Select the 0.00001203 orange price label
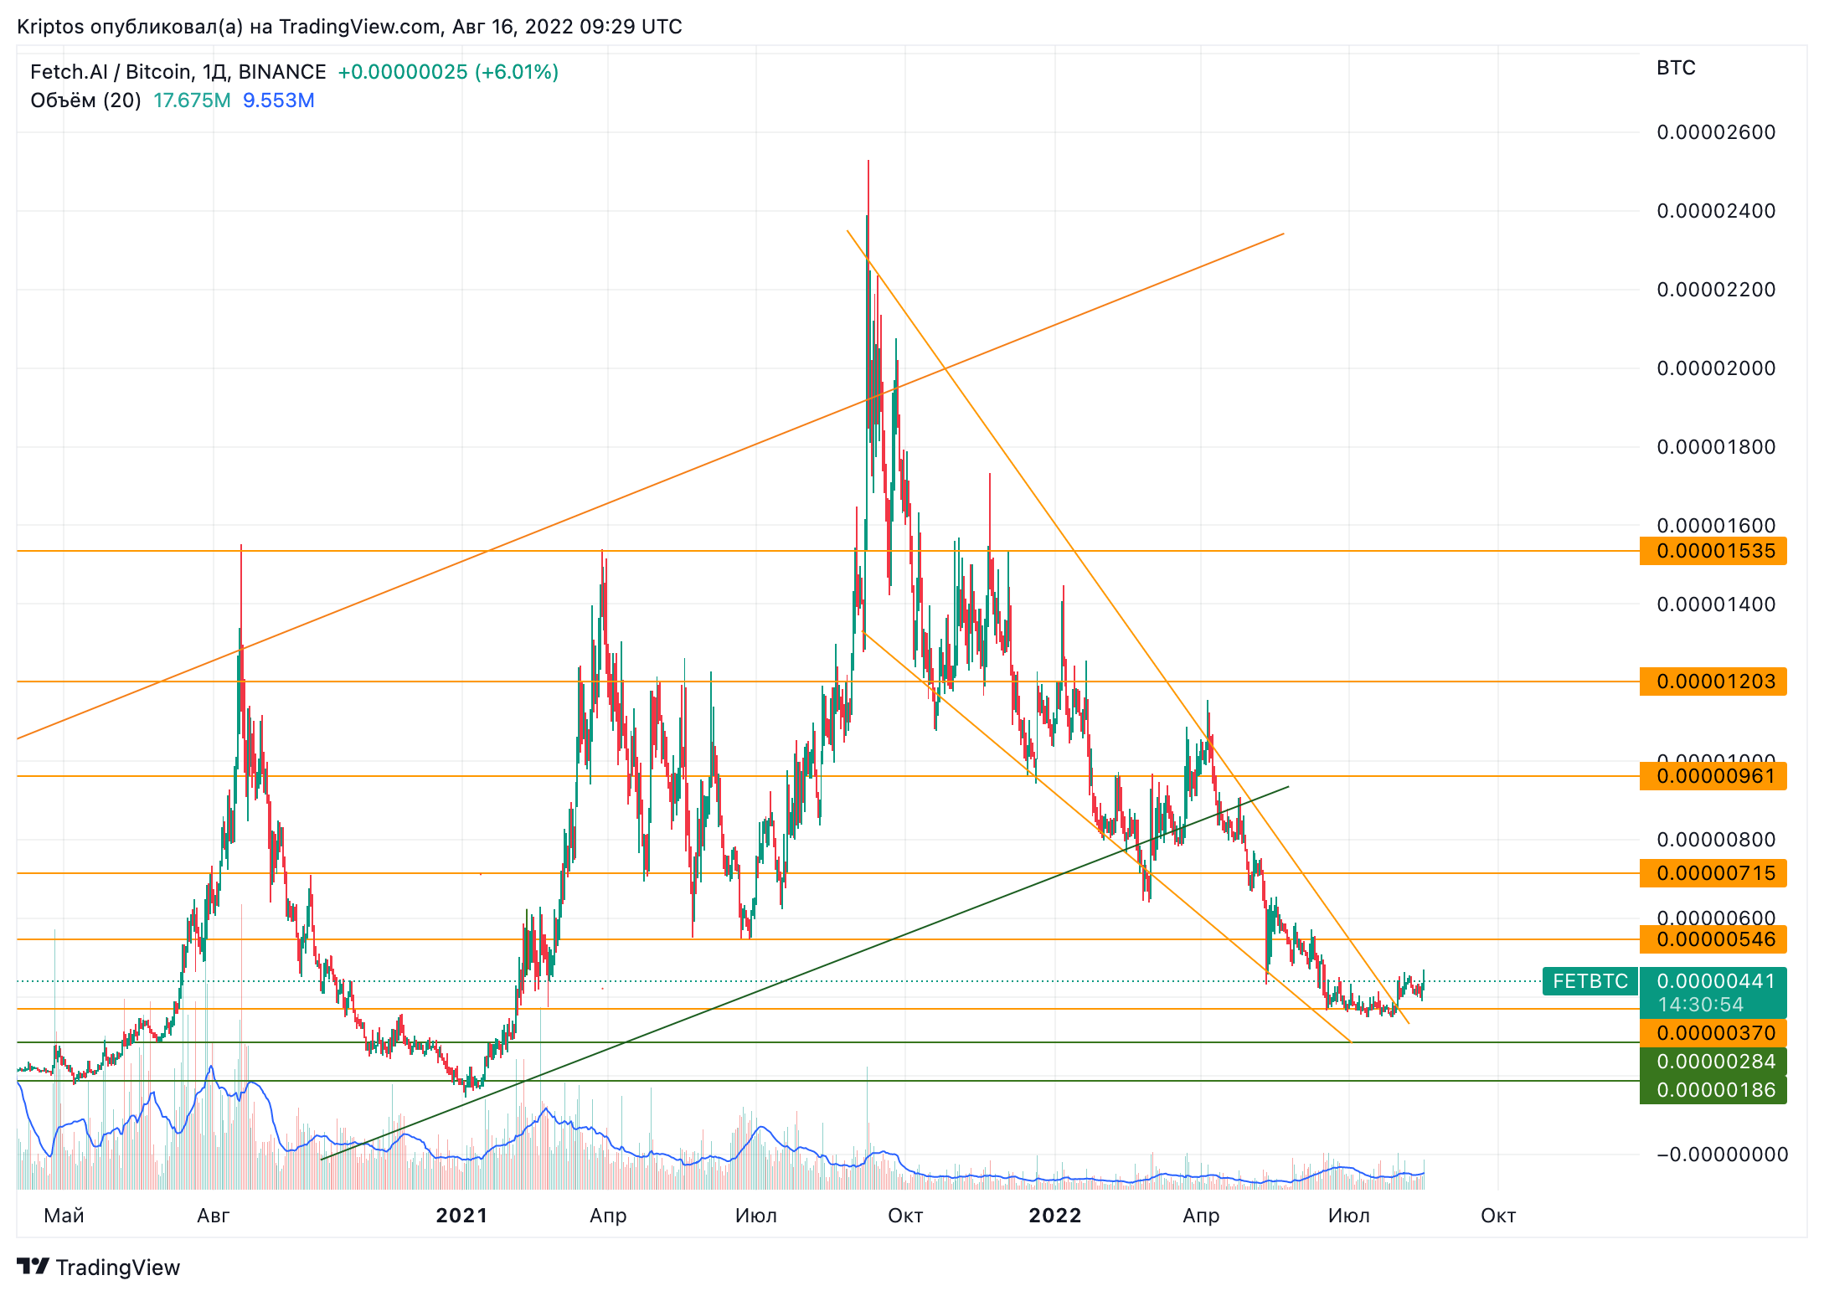 pyautogui.click(x=1713, y=681)
